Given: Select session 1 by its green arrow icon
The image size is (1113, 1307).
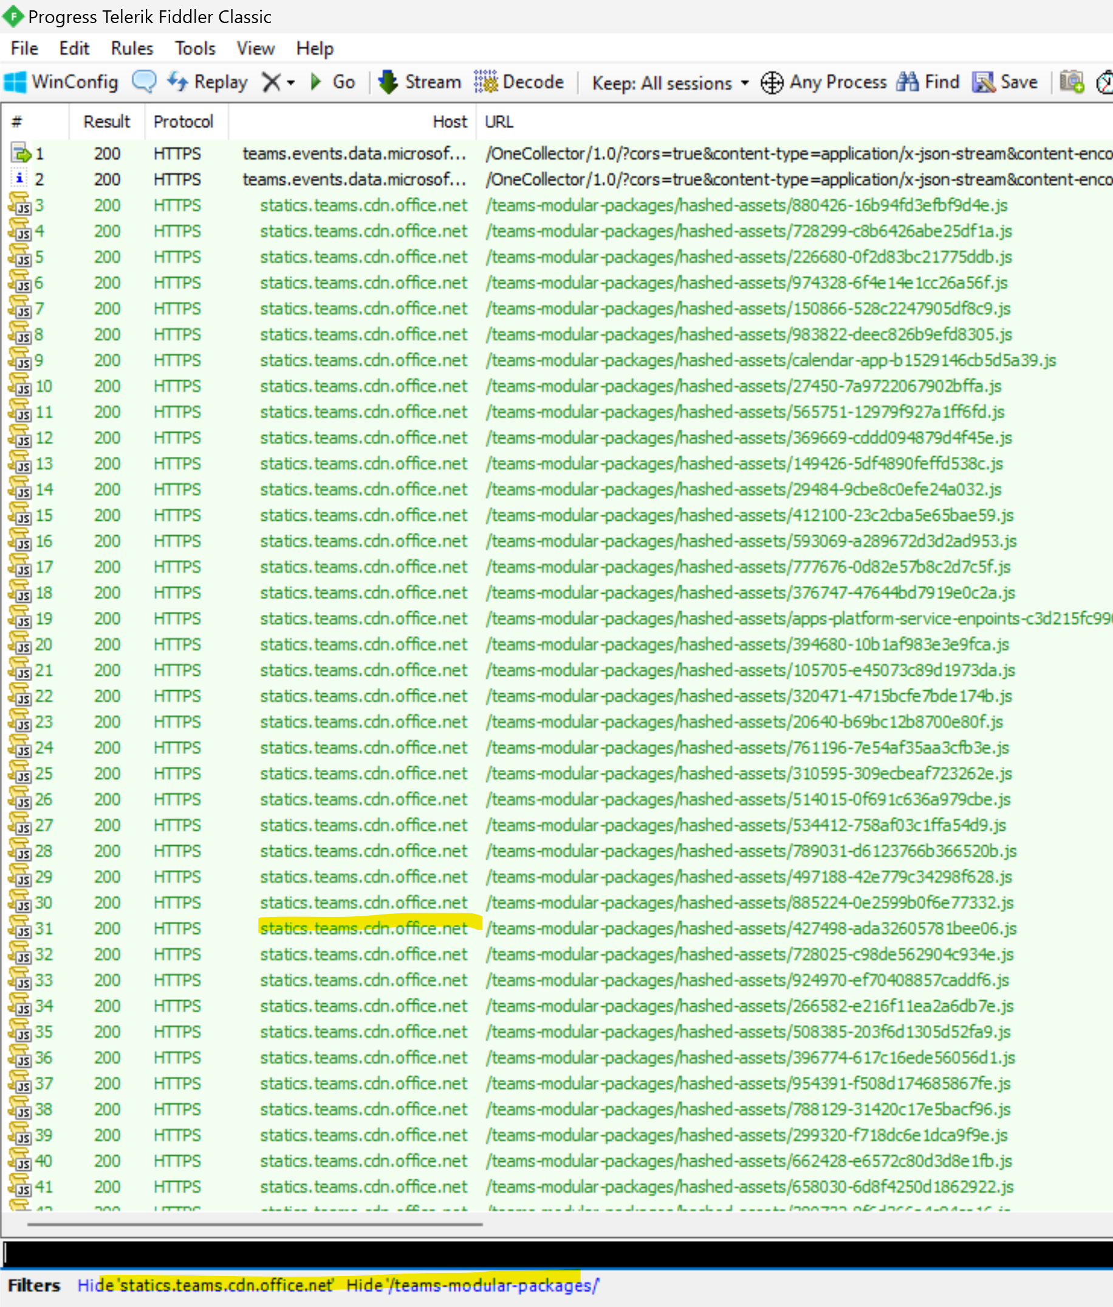Looking at the screenshot, I should [21, 153].
